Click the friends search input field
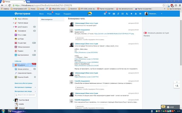The height and width of the screenshot is (113, 182). pos(25,95)
